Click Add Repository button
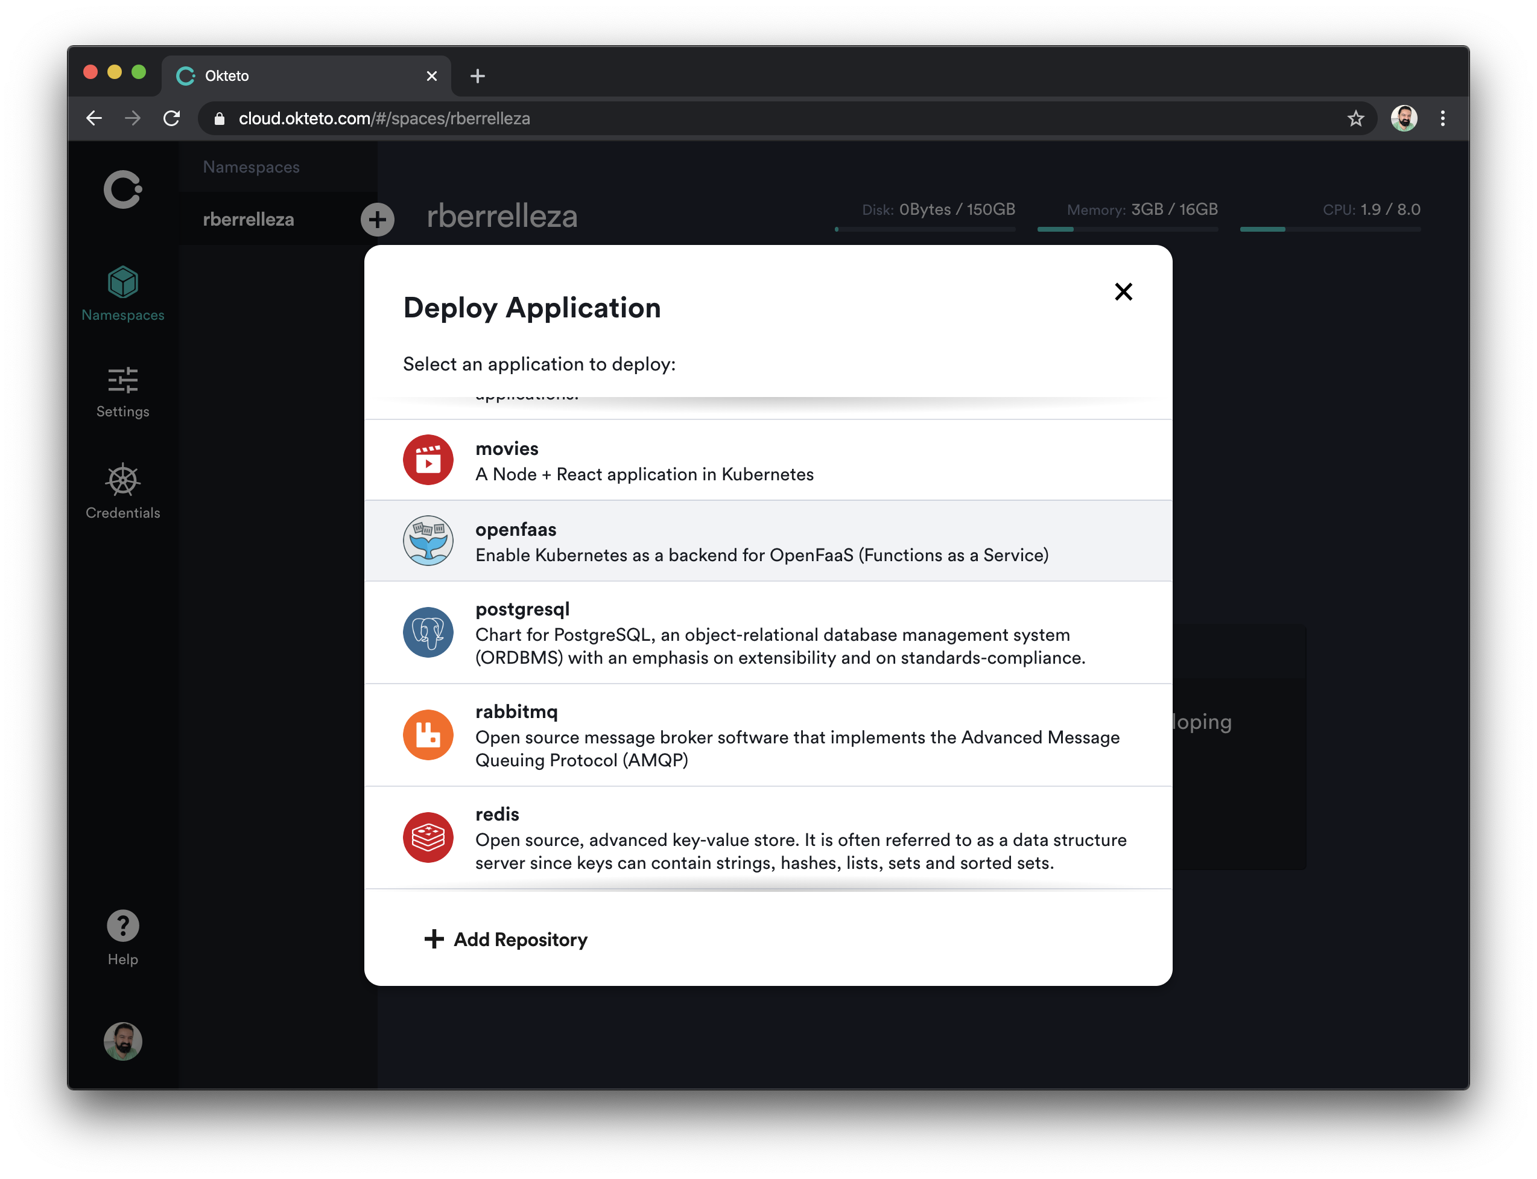Image resolution: width=1537 pixels, height=1179 pixels. click(505, 939)
